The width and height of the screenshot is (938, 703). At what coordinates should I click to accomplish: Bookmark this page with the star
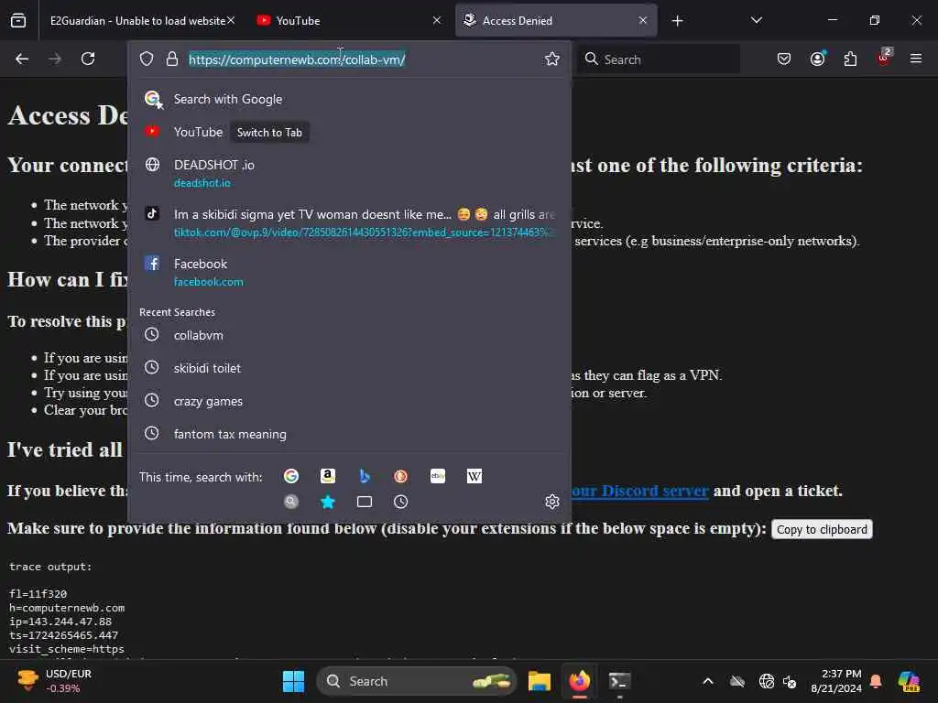[x=552, y=59]
